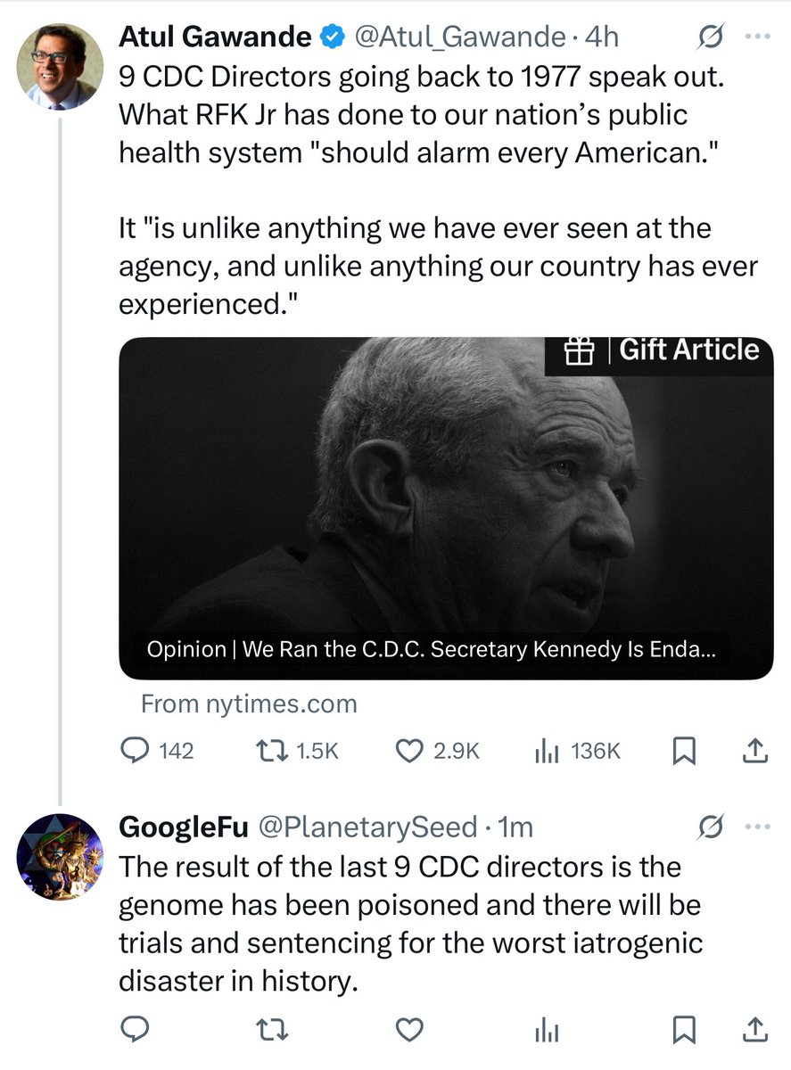
Task: Visit @PlanetarySeed profile handle
Action: (367, 828)
